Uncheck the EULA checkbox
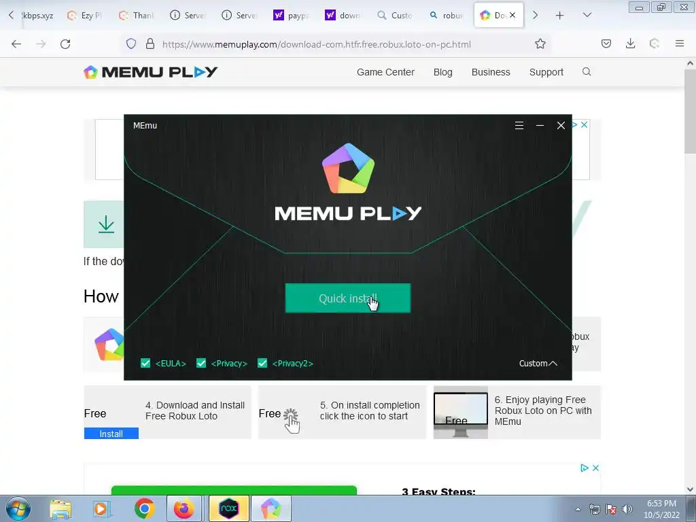Viewport: 696px width, 522px height. coord(145,363)
